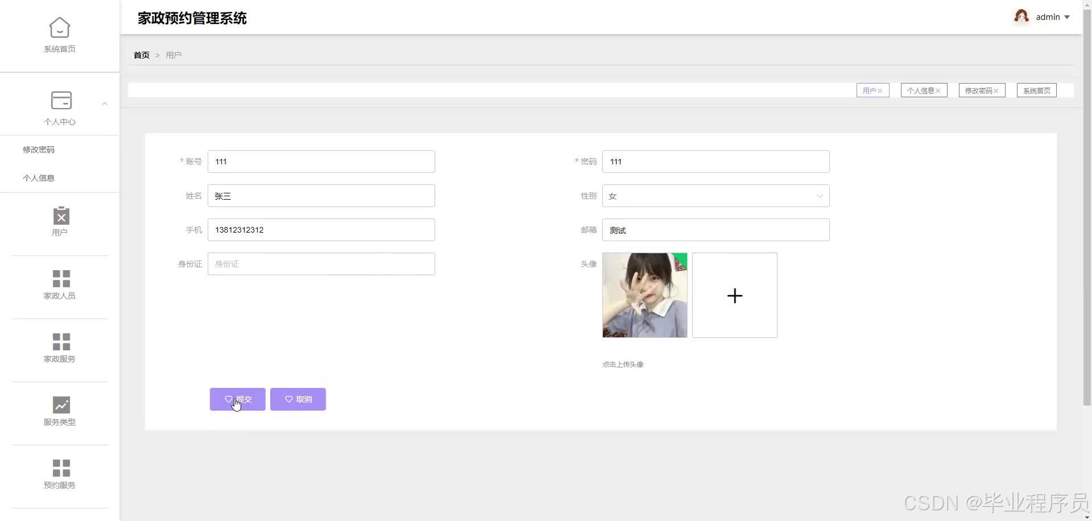
Task: Open the 预约服务 grid icon
Action: (61, 468)
